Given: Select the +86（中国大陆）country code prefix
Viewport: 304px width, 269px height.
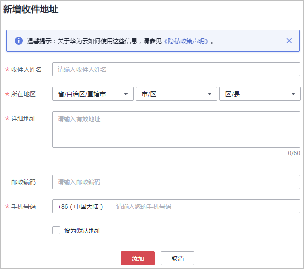Looking at the screenshot, I should point(80,207).
